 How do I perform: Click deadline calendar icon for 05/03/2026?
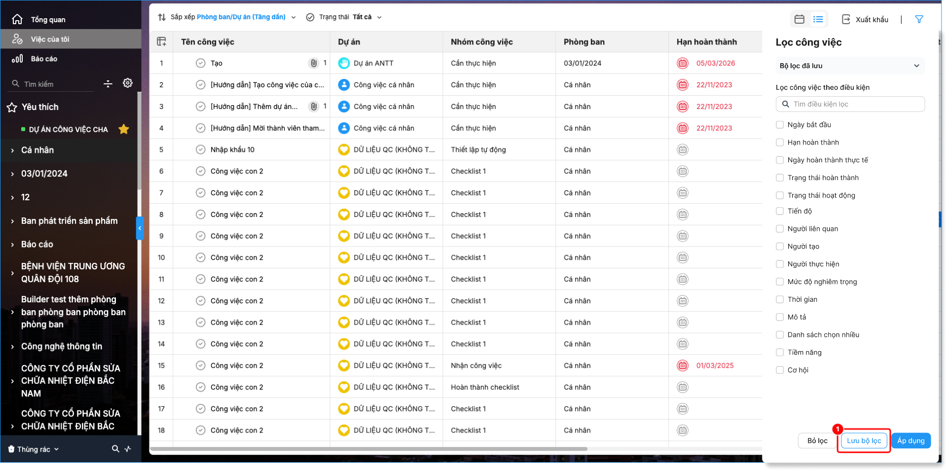pos(683,63)
